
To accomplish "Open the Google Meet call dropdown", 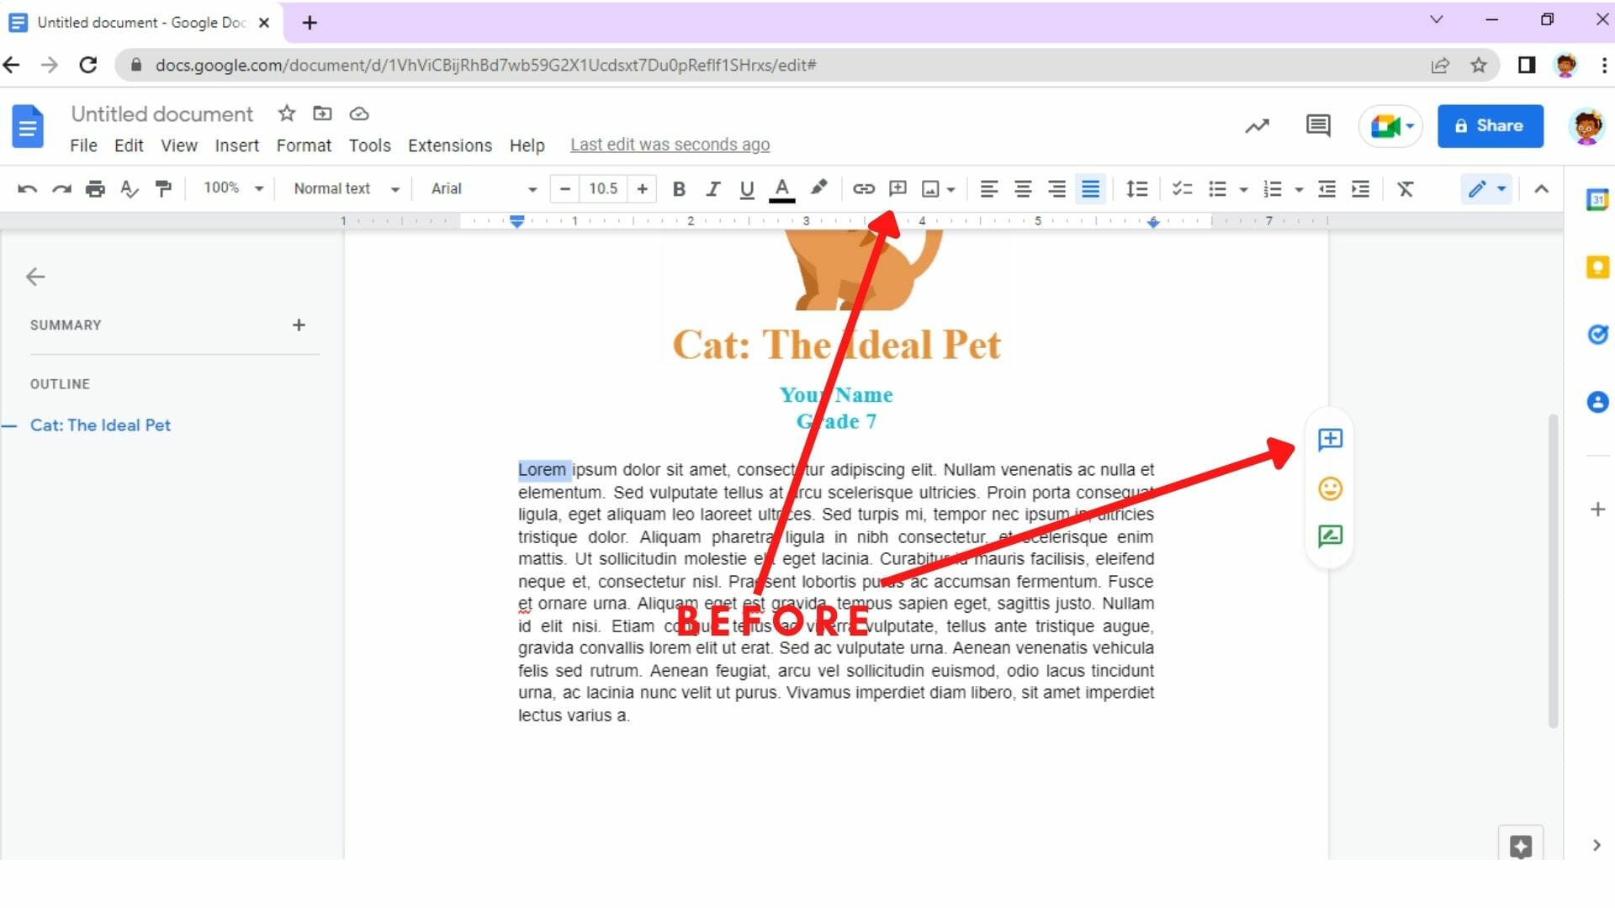I will 1390,126.
